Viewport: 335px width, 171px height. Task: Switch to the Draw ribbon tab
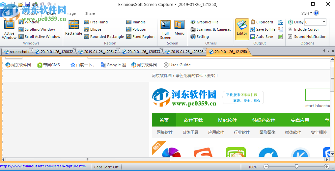(51, 14)
